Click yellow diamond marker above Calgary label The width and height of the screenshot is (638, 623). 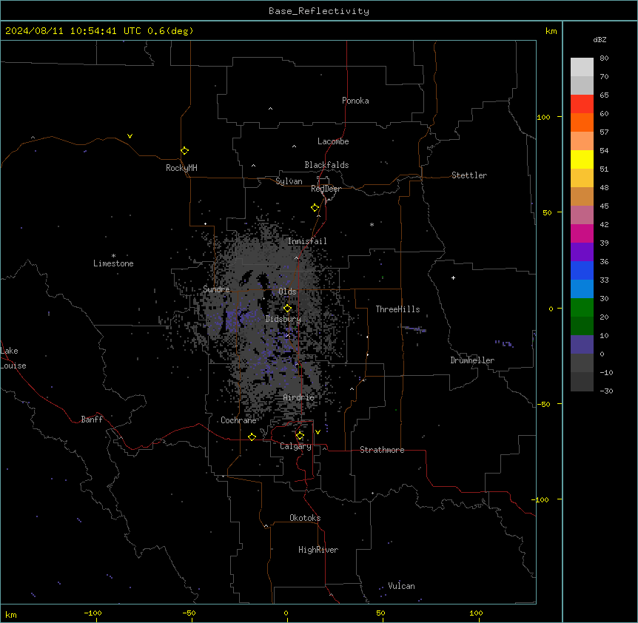tap(300, 436)
